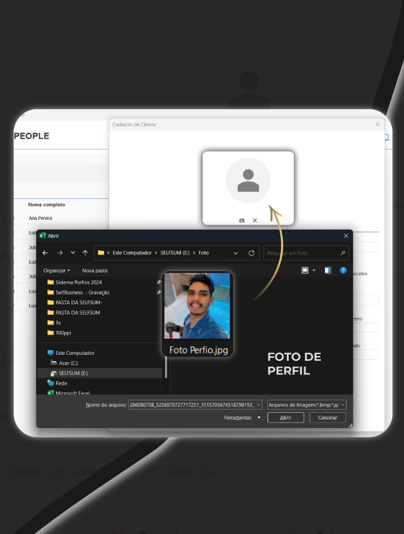Select the Sistema Porfios 2024 folder
Image resolution: width=404 pixels, height=534 pixels.
(78, 282)
